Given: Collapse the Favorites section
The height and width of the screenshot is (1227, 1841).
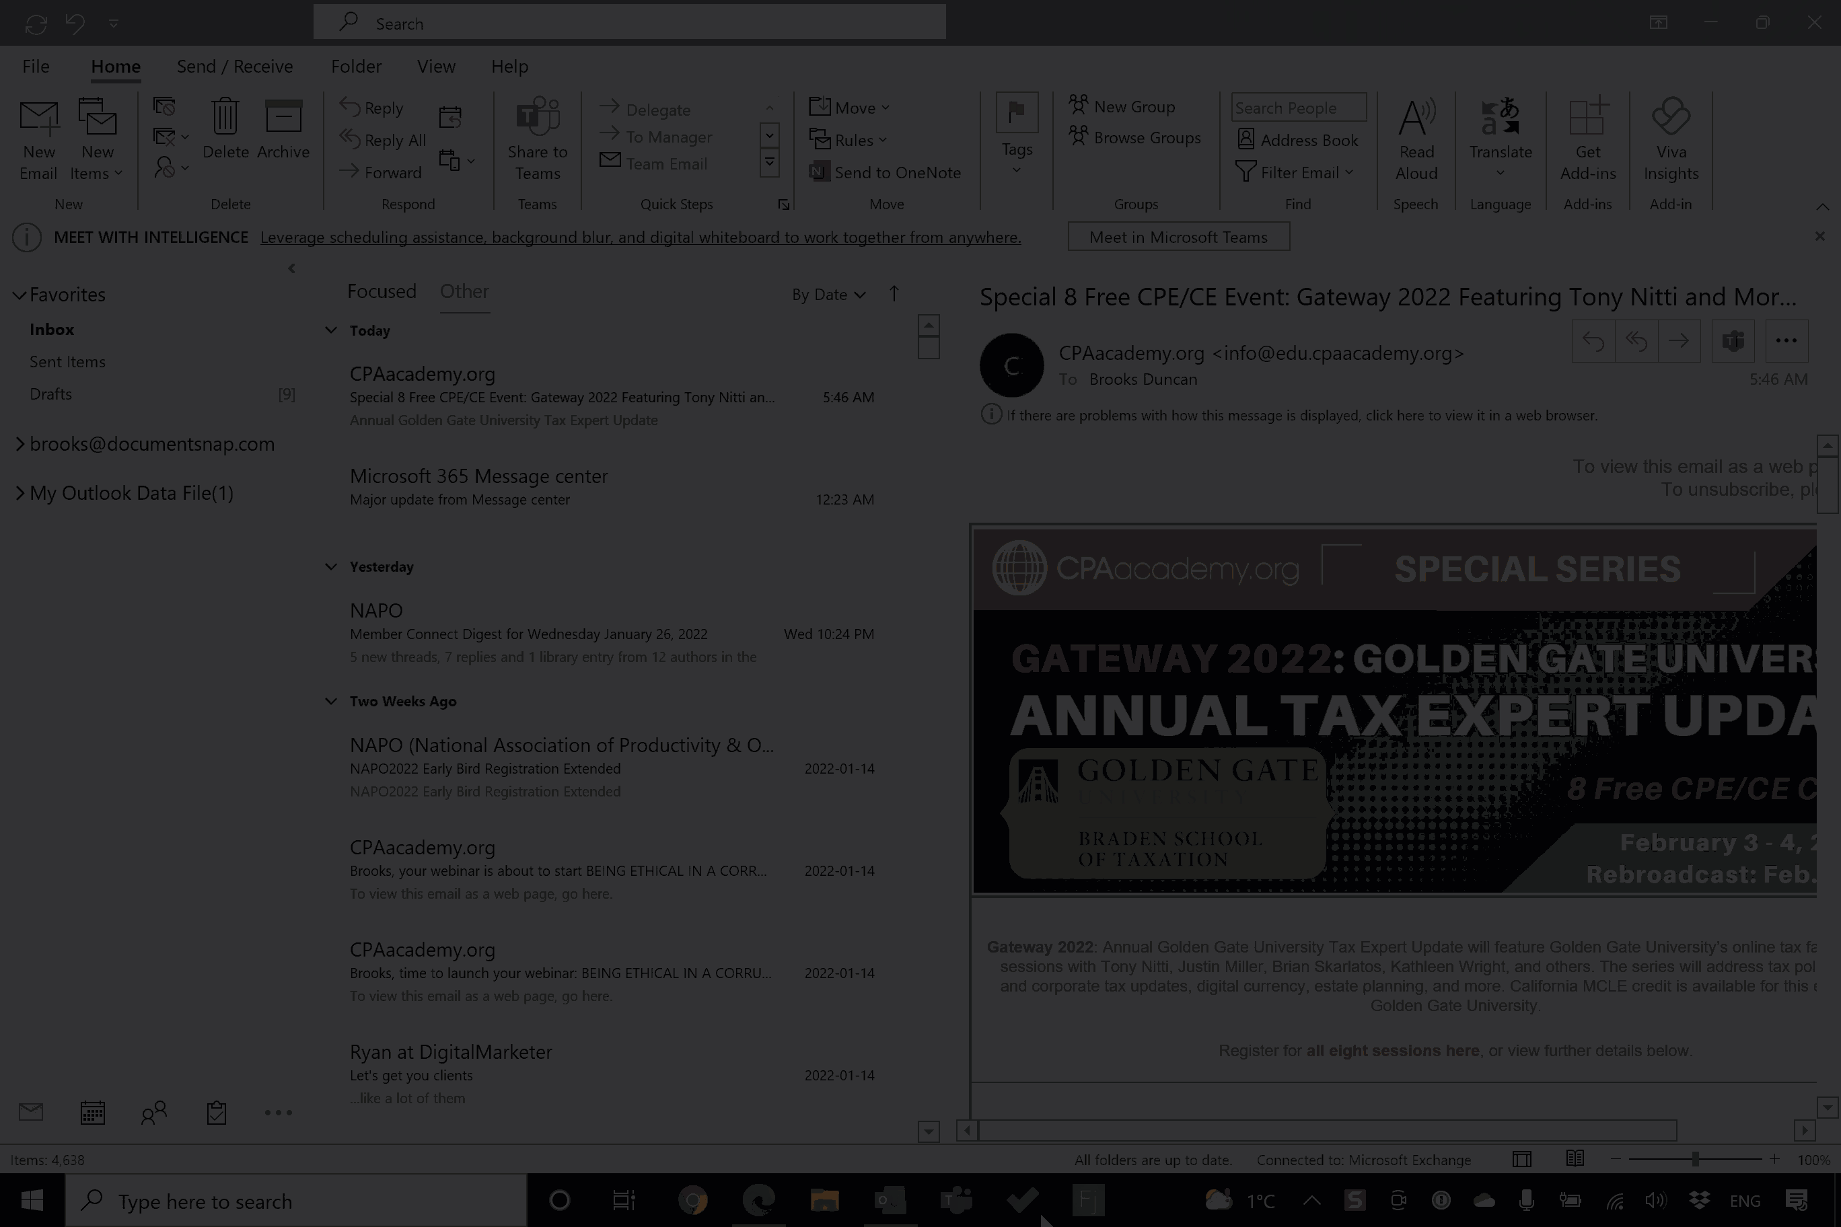Looking at the screenshot, I should (x=20, y=295).
